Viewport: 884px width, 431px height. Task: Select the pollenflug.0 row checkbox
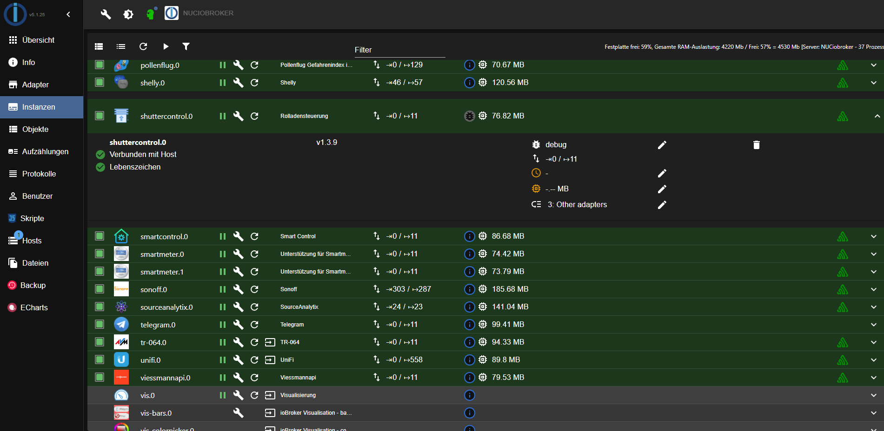[x=100, y=65]
